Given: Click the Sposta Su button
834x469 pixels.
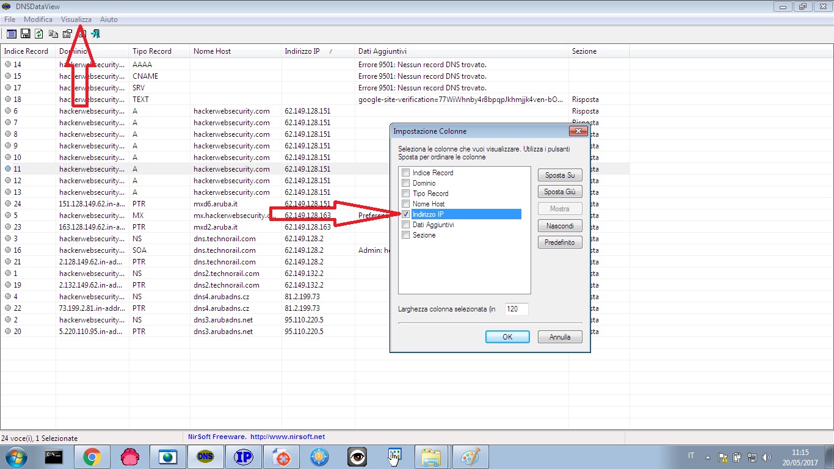Looking at the screenshot, I should [560, 175].
